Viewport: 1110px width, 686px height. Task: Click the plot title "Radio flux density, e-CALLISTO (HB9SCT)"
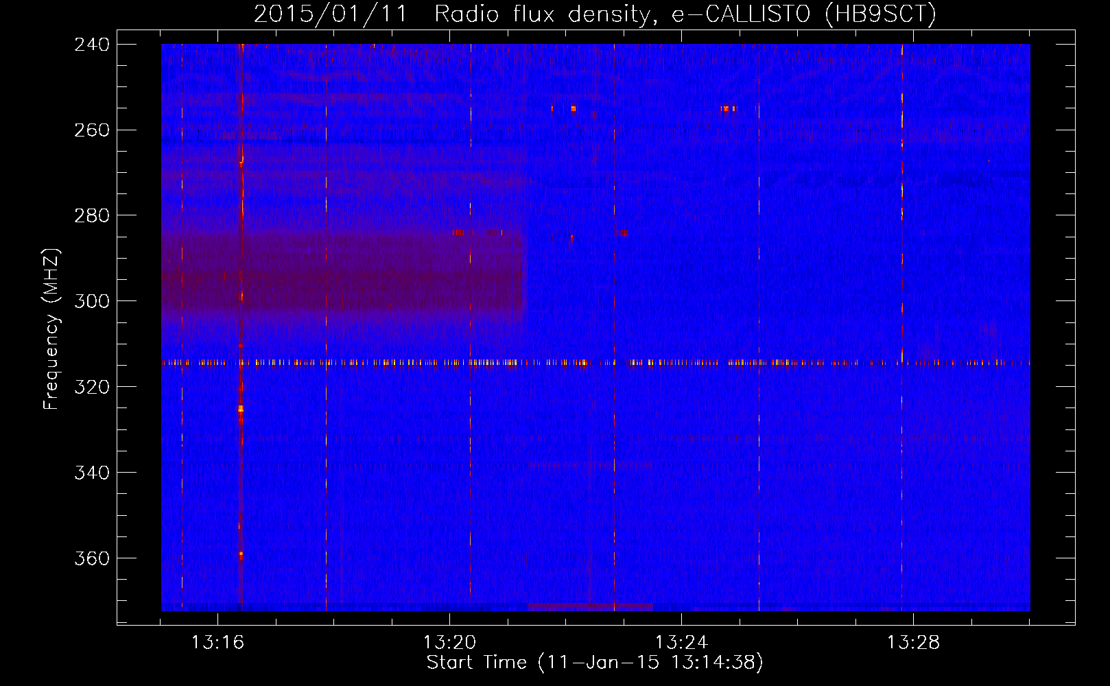(x=685, y=14)
